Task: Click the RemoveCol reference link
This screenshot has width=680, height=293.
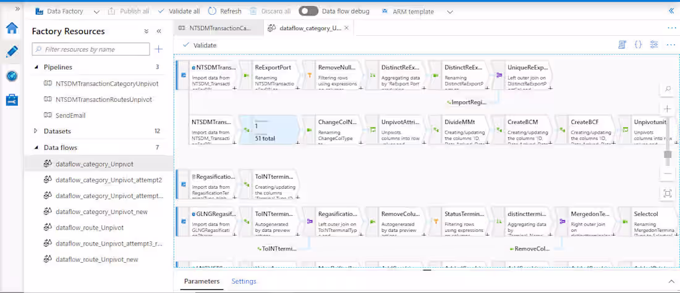Action: 530,249
